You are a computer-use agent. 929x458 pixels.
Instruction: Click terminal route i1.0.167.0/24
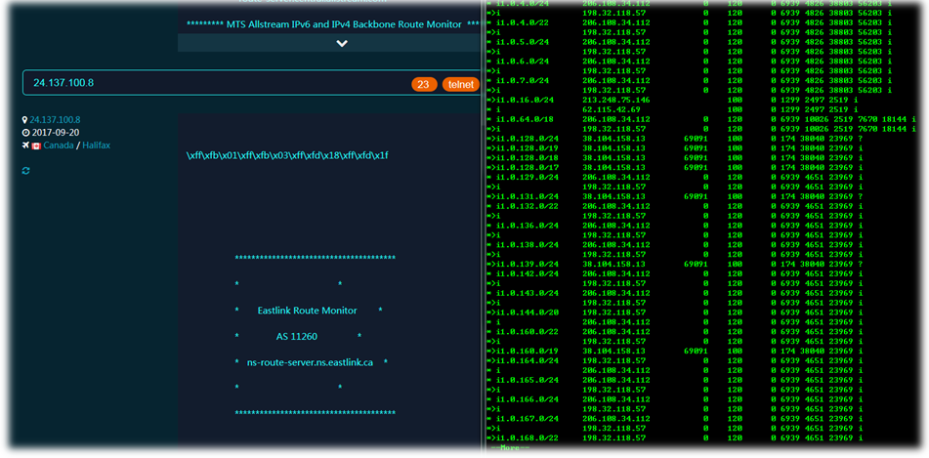pos(527,418)
